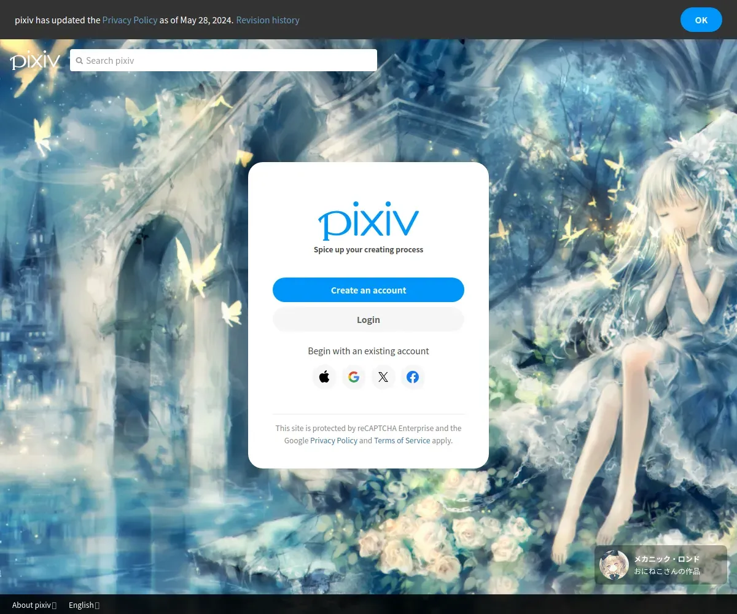Open the Revision history link

pyautogui.click(x=268, y=20)
